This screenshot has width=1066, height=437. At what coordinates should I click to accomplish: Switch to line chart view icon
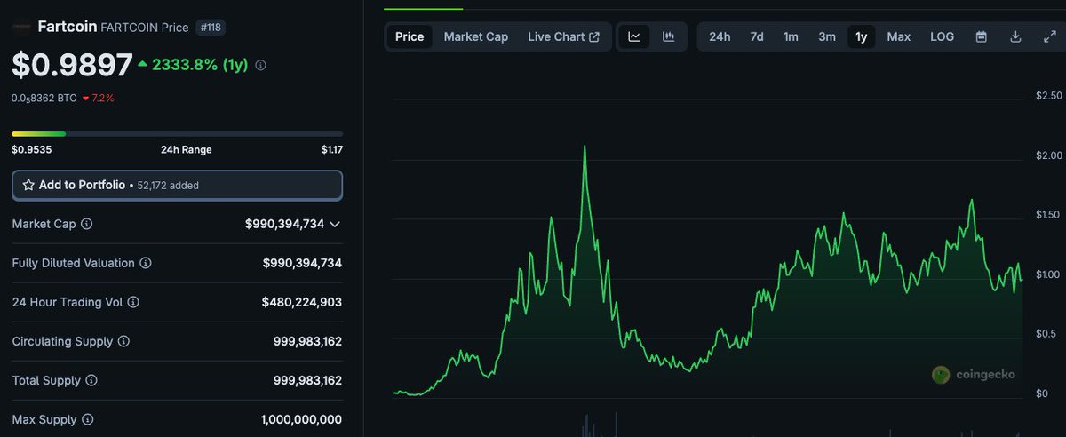click(x=634, y=37)
